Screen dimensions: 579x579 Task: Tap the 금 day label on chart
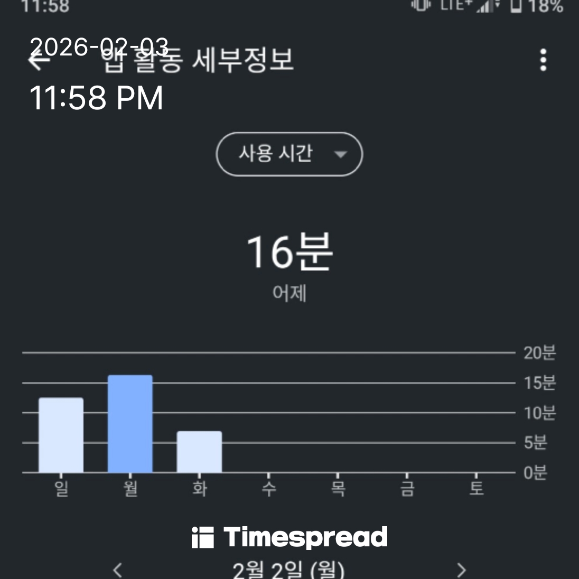tap(407, 488)
